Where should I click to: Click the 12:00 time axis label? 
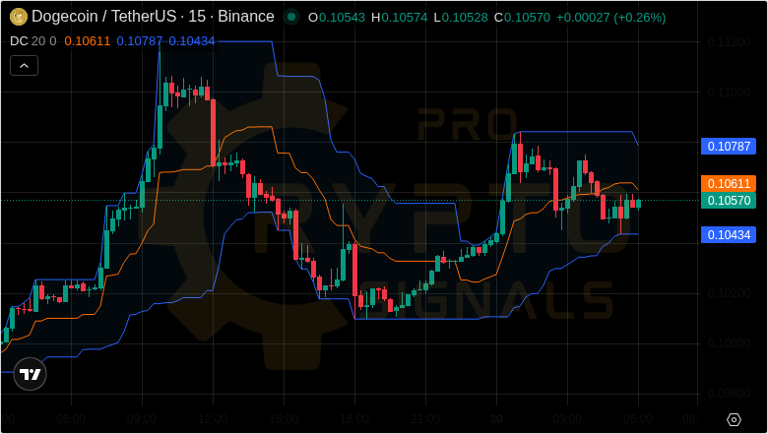tap(213, 420)
